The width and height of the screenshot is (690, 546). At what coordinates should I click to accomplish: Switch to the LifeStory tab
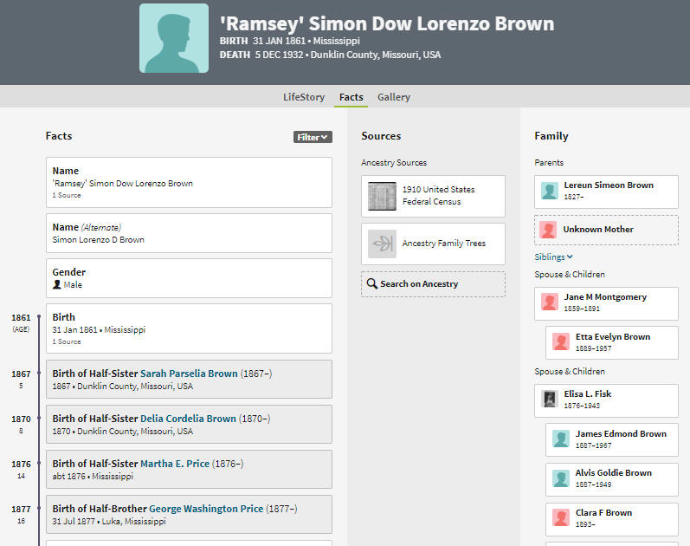(x=304, y=97)
